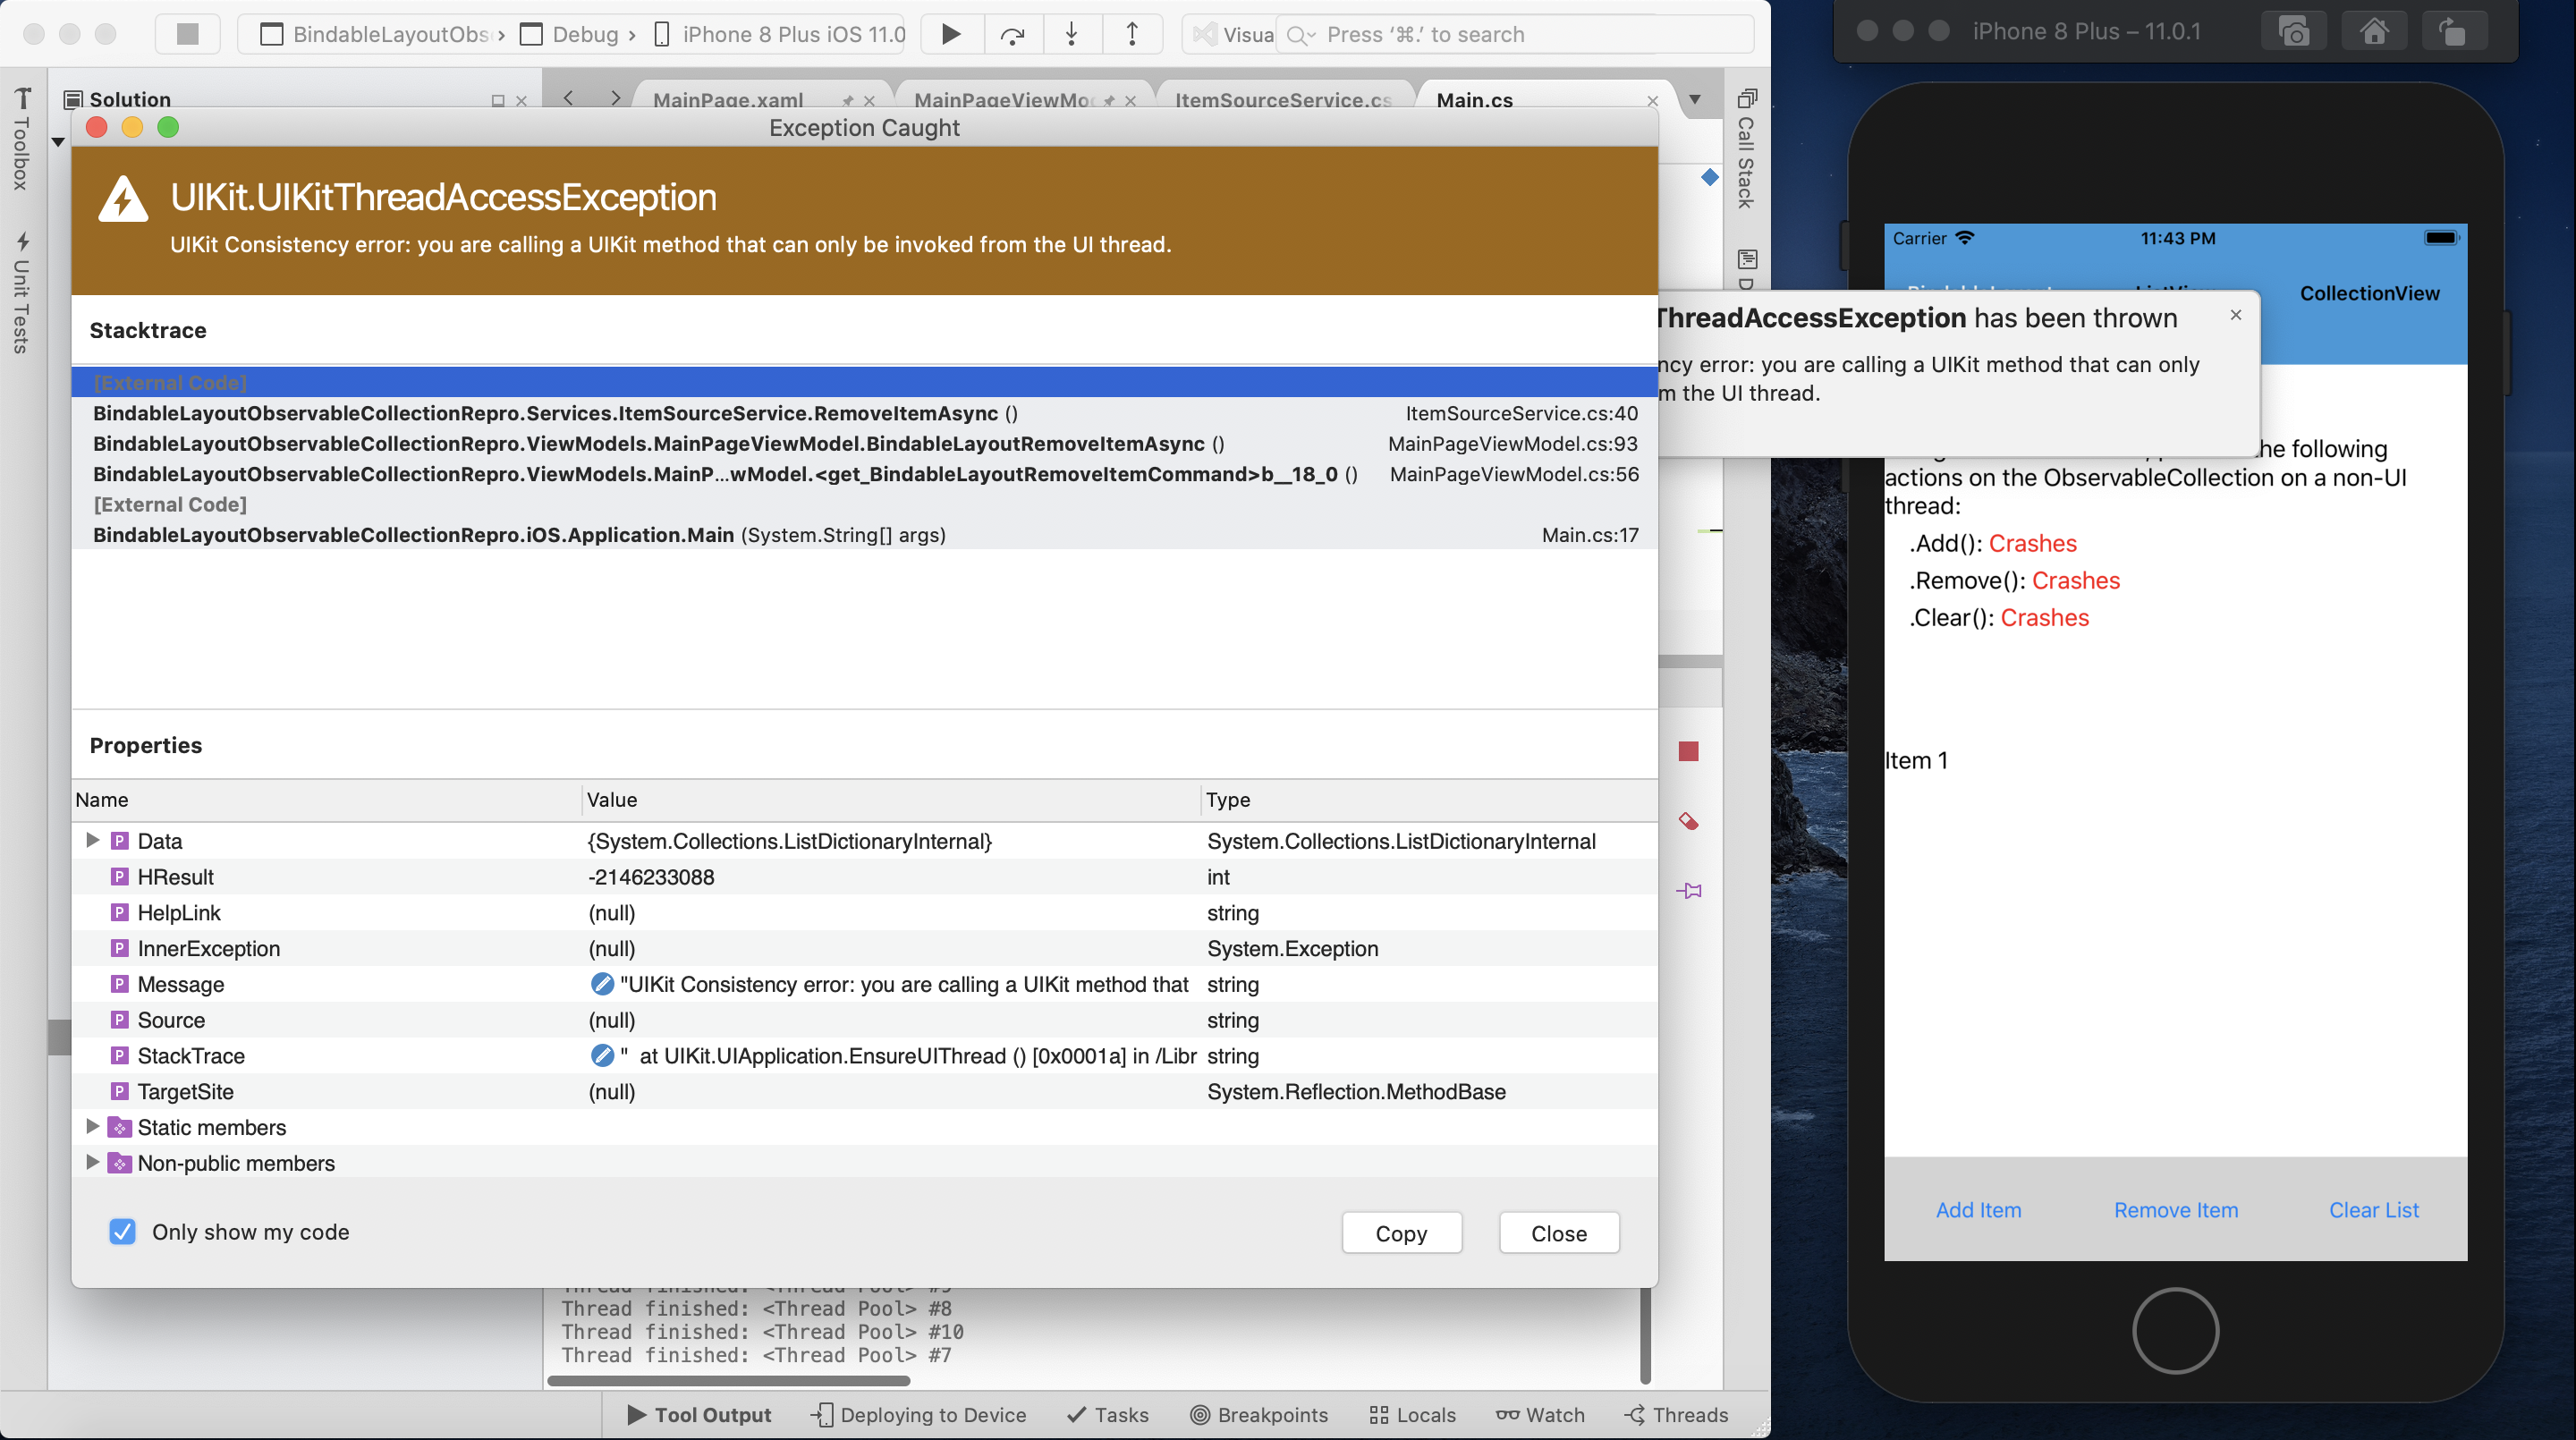
Task: Toggle Only show my code checkbox
Action: 122,1232
